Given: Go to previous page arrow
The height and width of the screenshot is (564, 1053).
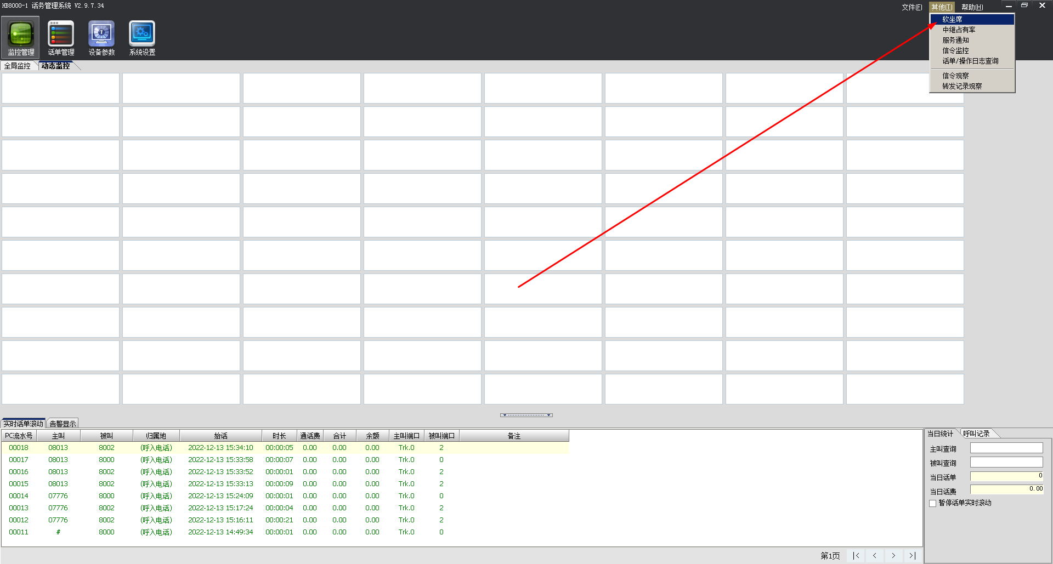Looking at the screenshot, I should [875, 556].
